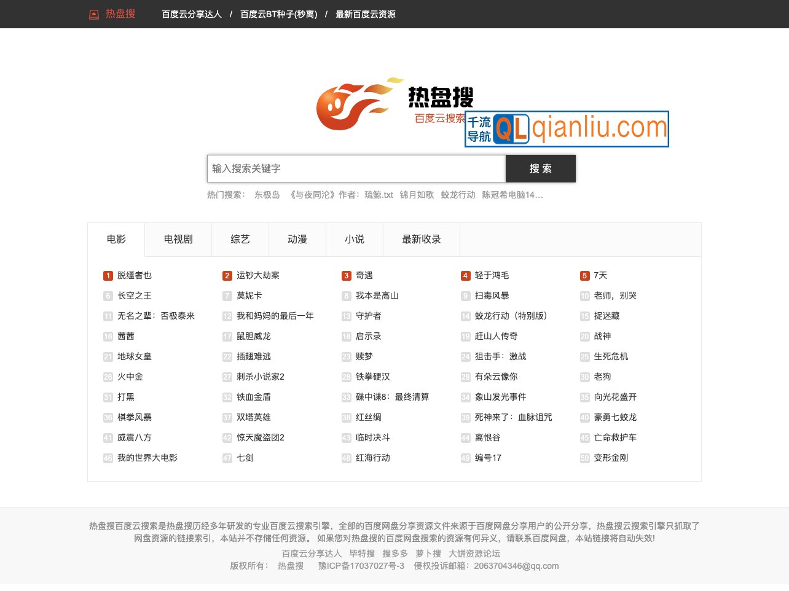Click the gray number 26 badge beside 火中金
The width and height of the screenshot is (789, 591).
pos(108,377)
